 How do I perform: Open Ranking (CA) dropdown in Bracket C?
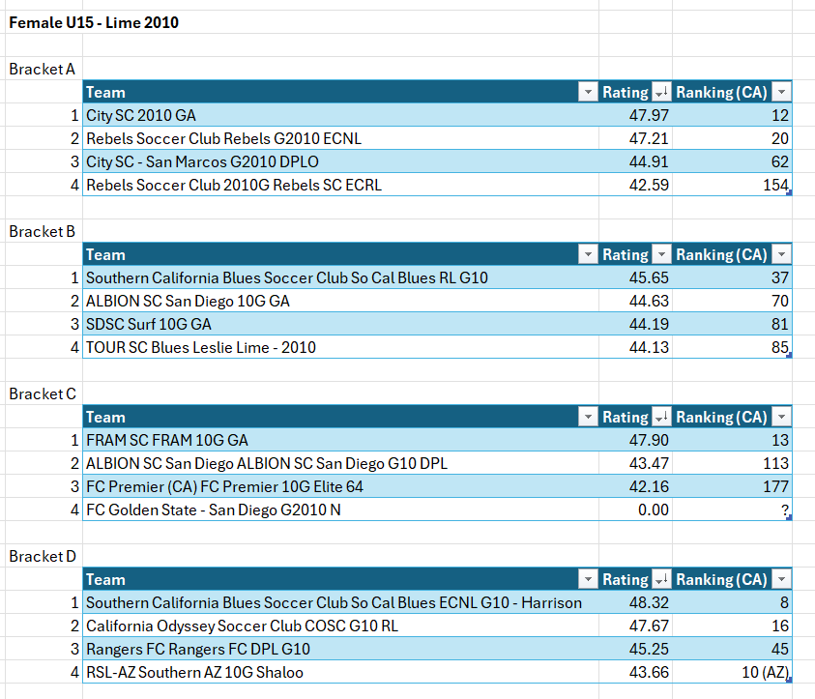pyautogui.click(x=781, y=418)
